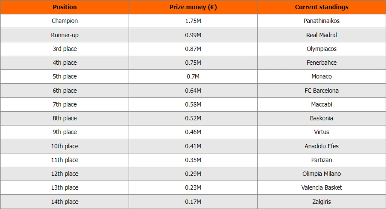Viewport: 386px width, 209px height.
Task: Click the Zalgiris team cell
Action: click(x=321, y=202)
